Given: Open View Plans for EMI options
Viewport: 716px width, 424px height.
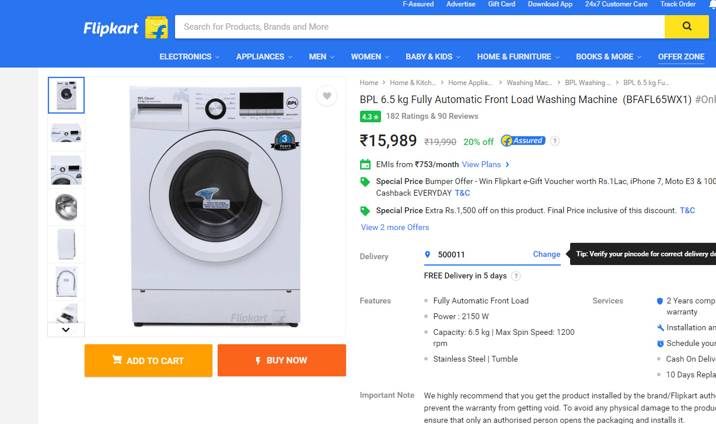Looking at the screenshot, I should [486, 165].
